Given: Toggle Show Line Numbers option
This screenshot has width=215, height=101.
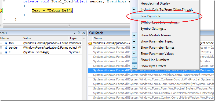Looking at the screenshot, I should (x=134, y=60).
